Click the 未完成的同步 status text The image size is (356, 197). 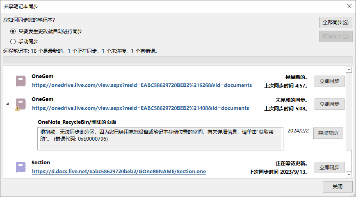click(x=291, y=100)
